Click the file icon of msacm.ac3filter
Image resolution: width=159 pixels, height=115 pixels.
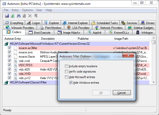[15, 48]
